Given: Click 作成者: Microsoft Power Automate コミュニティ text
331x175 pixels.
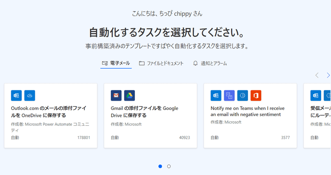Looking at the screenshot, I should (50, 127).
